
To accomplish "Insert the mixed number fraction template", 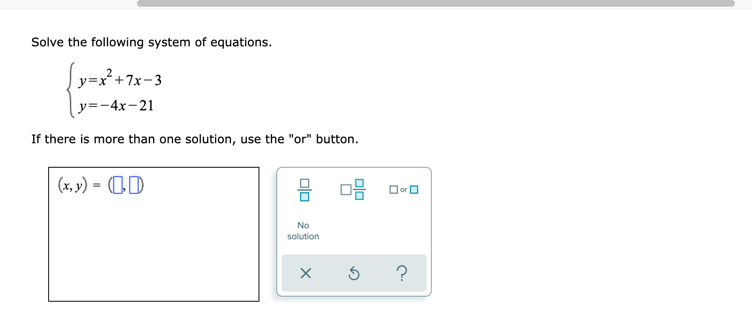I will pyautogui.click(x=353, y=190).
